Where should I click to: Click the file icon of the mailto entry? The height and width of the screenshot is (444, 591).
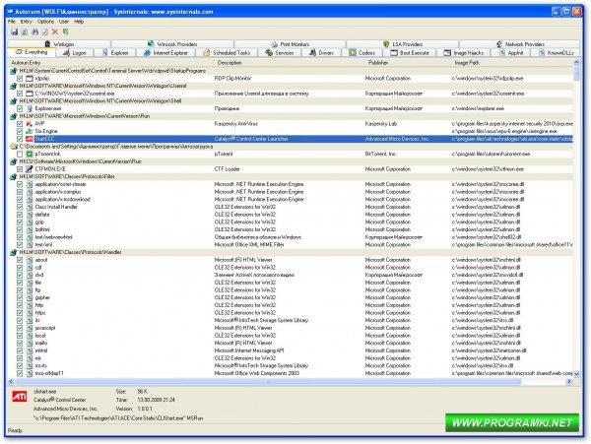point(30,343)
